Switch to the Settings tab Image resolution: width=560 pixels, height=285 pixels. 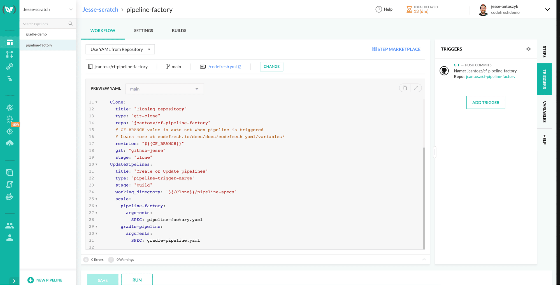coord(143,30)
